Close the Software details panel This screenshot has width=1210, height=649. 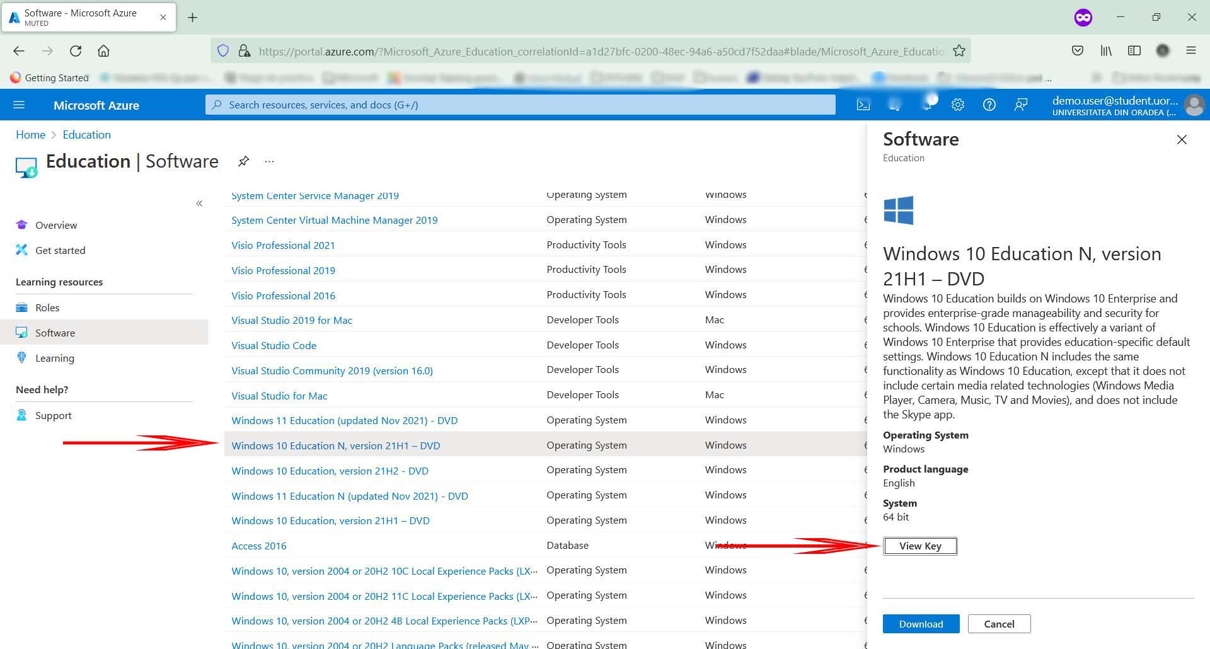coord(1182,140)
